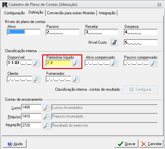
Task: Click the Passivo level input field
Action: pyautogui.click(x=63, y=32)
